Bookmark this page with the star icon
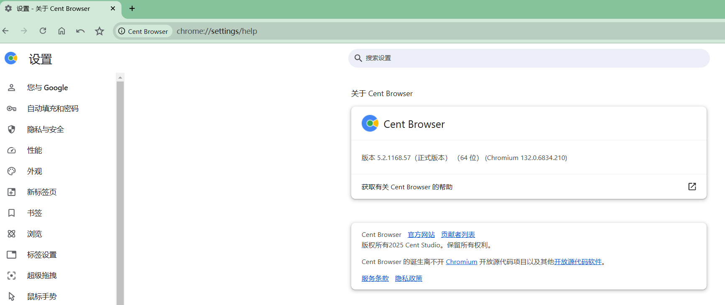This screenshot has height=305, width=725. [99, 31]
